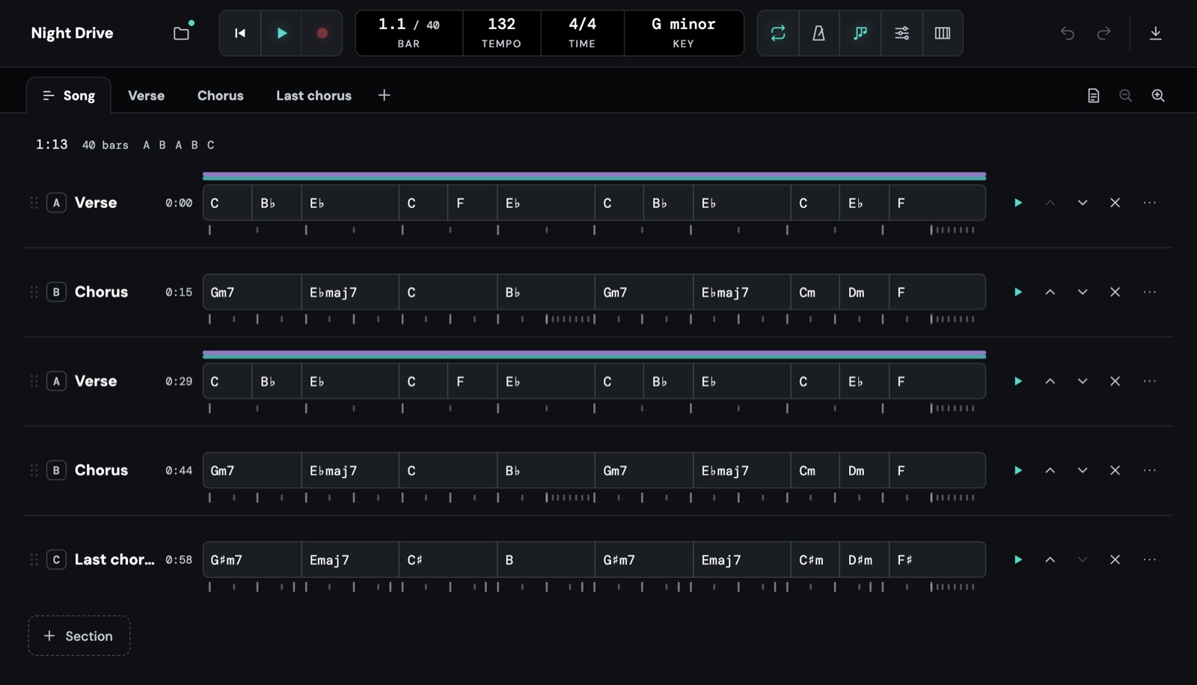Open more options for the 0:44 Chorus

click(x=1150, y=470)
